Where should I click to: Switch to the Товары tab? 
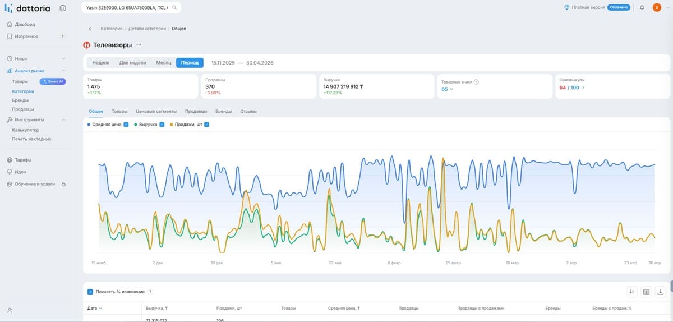click(x=119, y=112)
